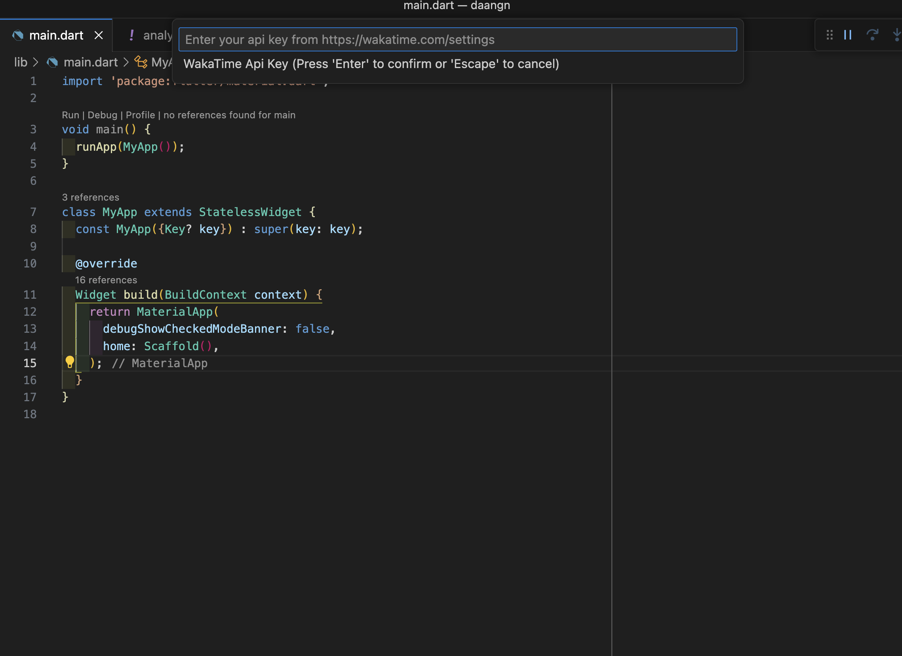Viewport: 902px width, 656px height.
Task: Click the Dart file icon on main.dart tab
Action: tap(17, 35)
